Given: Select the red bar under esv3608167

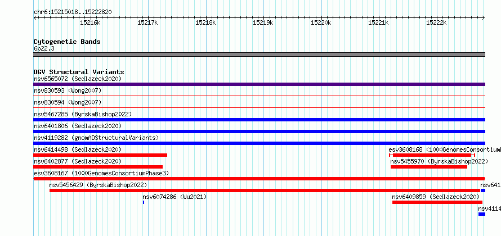Looking at the screenshot, I should point(259,179).
